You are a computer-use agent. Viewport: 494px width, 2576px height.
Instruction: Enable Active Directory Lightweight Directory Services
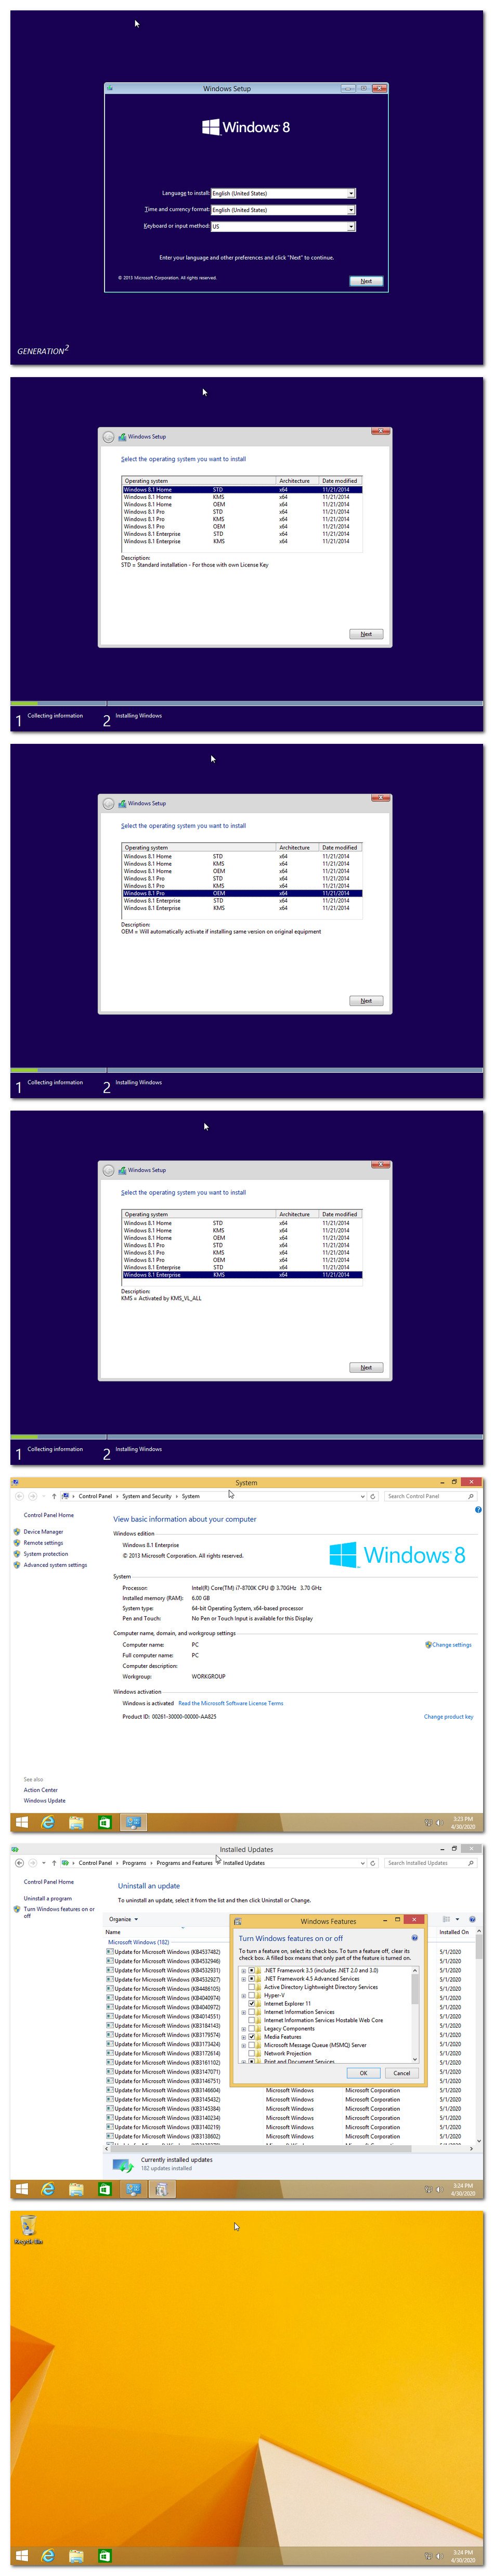click(252, 1986)
